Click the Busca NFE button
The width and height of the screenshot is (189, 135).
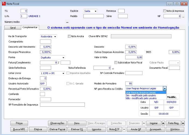click(19, 129)
